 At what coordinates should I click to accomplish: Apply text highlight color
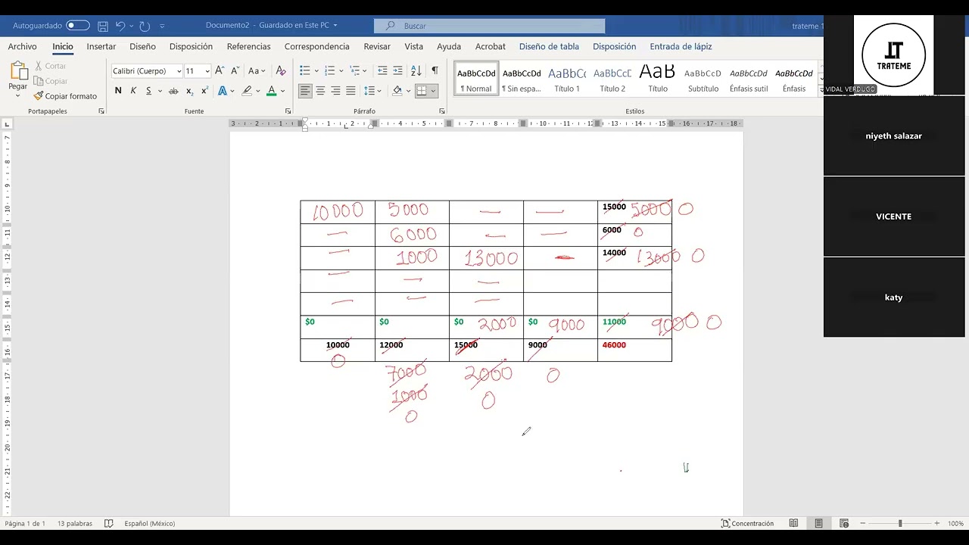tap(247, 91)
